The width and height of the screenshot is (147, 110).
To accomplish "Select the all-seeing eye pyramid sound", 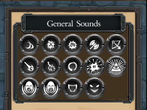I will coord(116,66).
